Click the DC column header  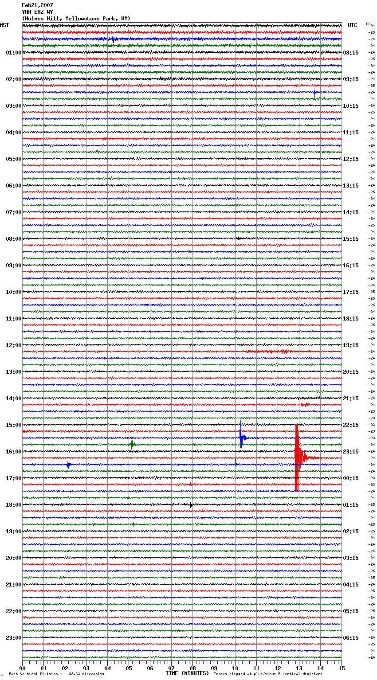368,24
